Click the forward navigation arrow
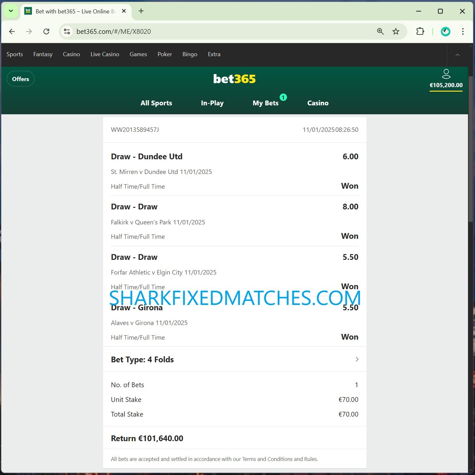475x475 pixels. [x=29, y=31]
